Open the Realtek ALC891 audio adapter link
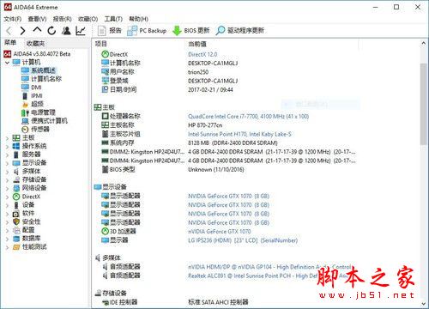Image resolution: width=429 pixels, height=309 pixels. [x=269, y=276]
